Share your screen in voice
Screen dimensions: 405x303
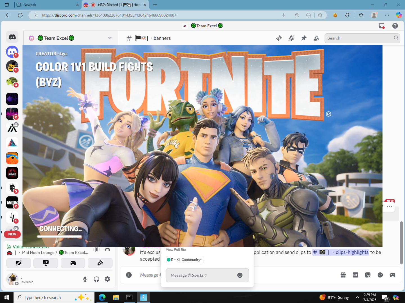pos(46,263)
